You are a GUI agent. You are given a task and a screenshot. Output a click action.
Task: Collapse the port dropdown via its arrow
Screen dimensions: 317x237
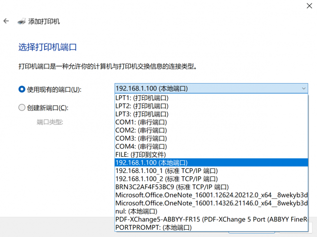click(303, 88)
